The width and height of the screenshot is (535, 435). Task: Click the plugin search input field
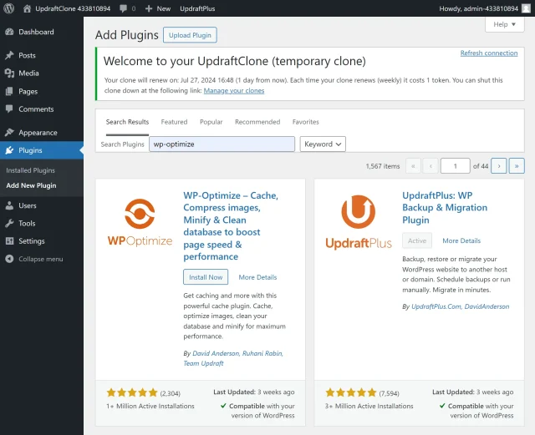pos(222,144)
